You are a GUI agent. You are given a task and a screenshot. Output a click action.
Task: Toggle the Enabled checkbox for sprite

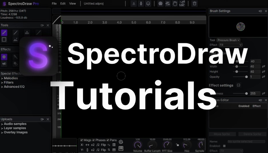coord(224,146)
